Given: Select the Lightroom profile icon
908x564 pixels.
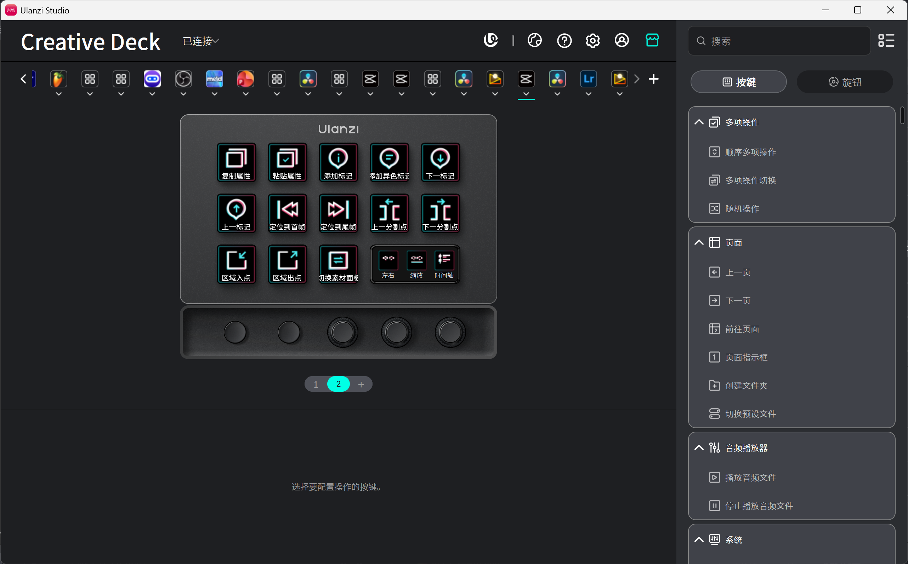Looking at the screenshot, I should pos(589,79).
